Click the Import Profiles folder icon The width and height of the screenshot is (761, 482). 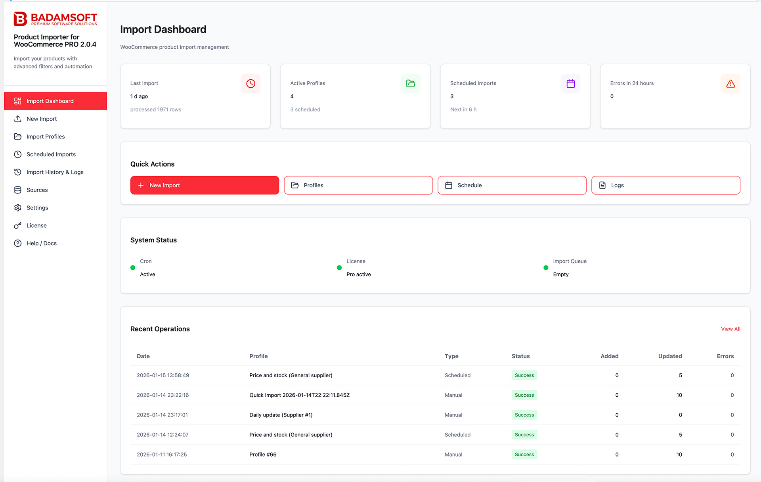tap(17, 136)
